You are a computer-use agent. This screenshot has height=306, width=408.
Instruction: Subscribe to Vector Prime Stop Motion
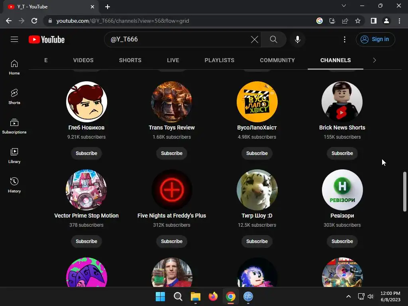(86, 241)
